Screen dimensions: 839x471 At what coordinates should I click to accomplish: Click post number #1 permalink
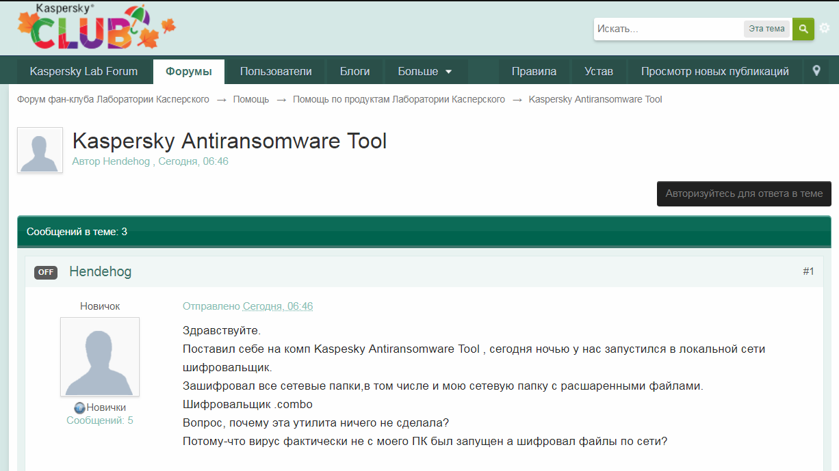pos(808,271)
